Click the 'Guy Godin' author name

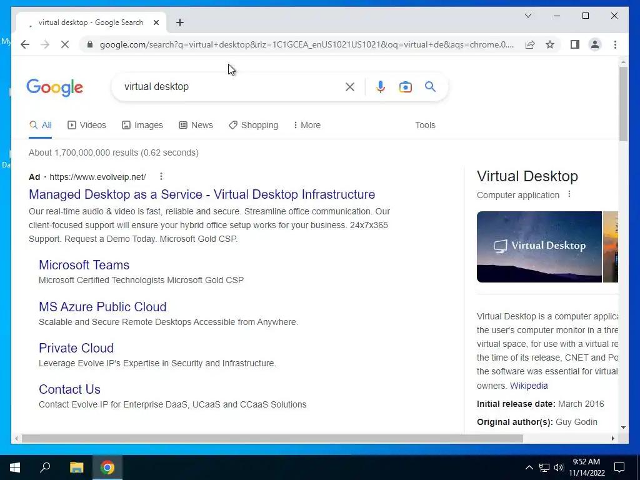tap(576, 422)
